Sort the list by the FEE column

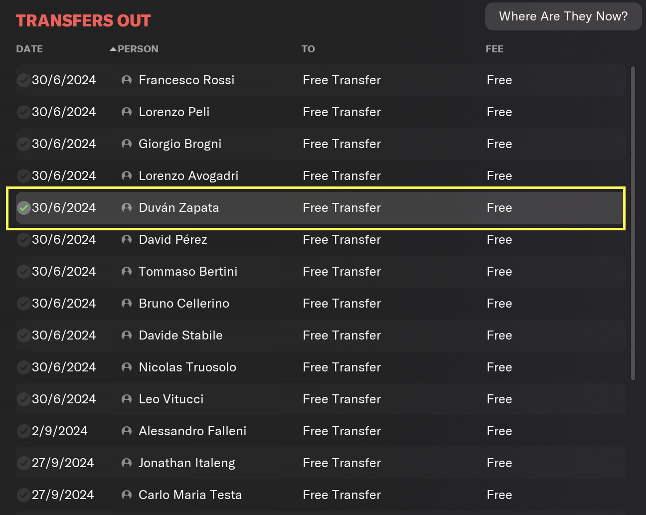pyautogui.click(x=494, y=49)
